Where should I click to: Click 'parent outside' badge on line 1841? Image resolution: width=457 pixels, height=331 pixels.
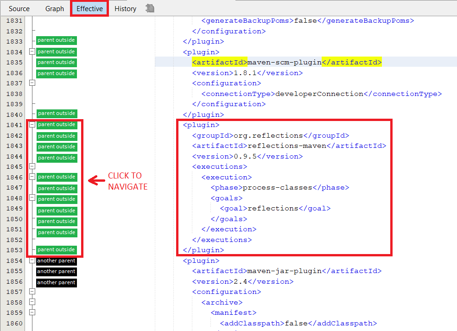click(x=57, y=125)
